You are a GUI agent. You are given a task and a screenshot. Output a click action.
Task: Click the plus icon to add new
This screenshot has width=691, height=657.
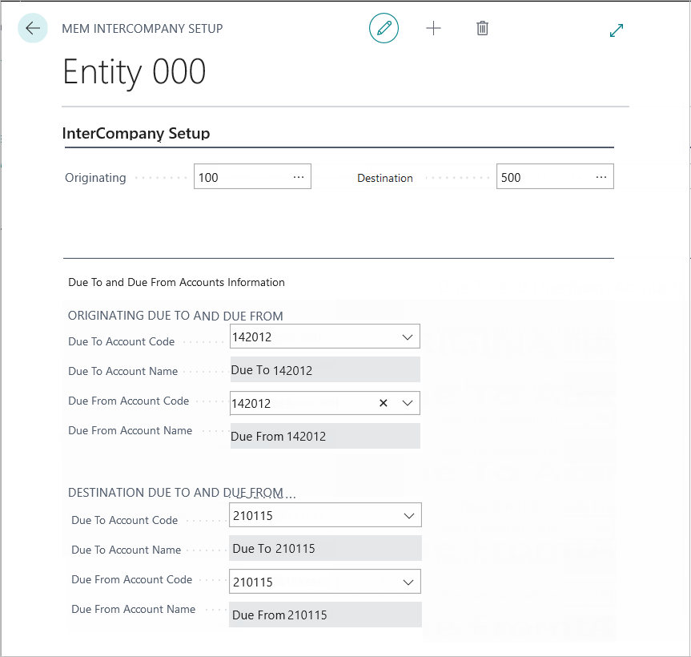pos(433,28)
